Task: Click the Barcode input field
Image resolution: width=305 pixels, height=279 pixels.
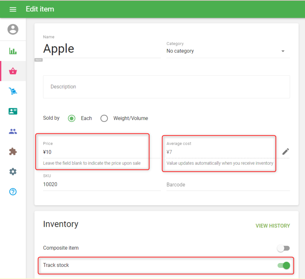Action: pos(228,185)
